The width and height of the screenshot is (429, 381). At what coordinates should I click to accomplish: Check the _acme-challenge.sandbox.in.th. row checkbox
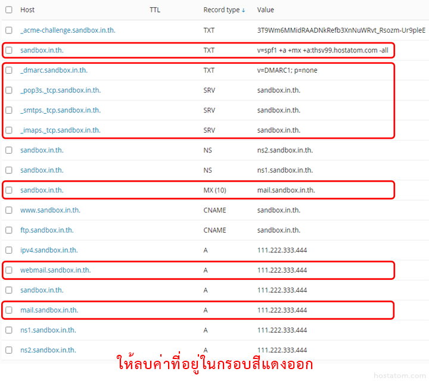[8, 30]
